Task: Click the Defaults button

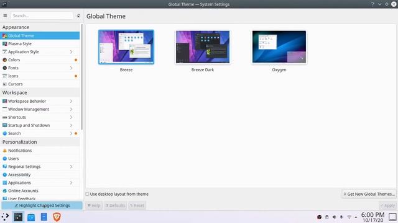Action: (115, 206)
